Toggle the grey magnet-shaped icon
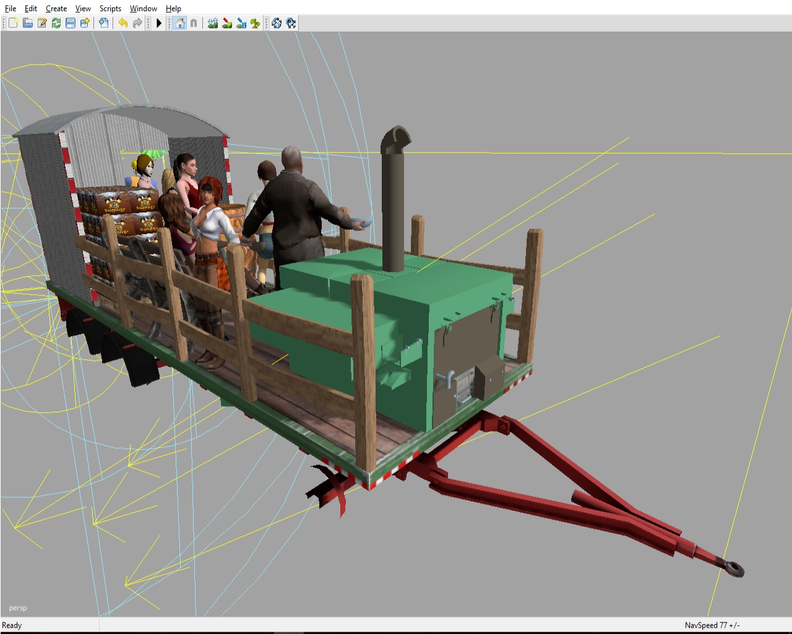The height and width of the screenshot is (634, 792). coord(194,23)
